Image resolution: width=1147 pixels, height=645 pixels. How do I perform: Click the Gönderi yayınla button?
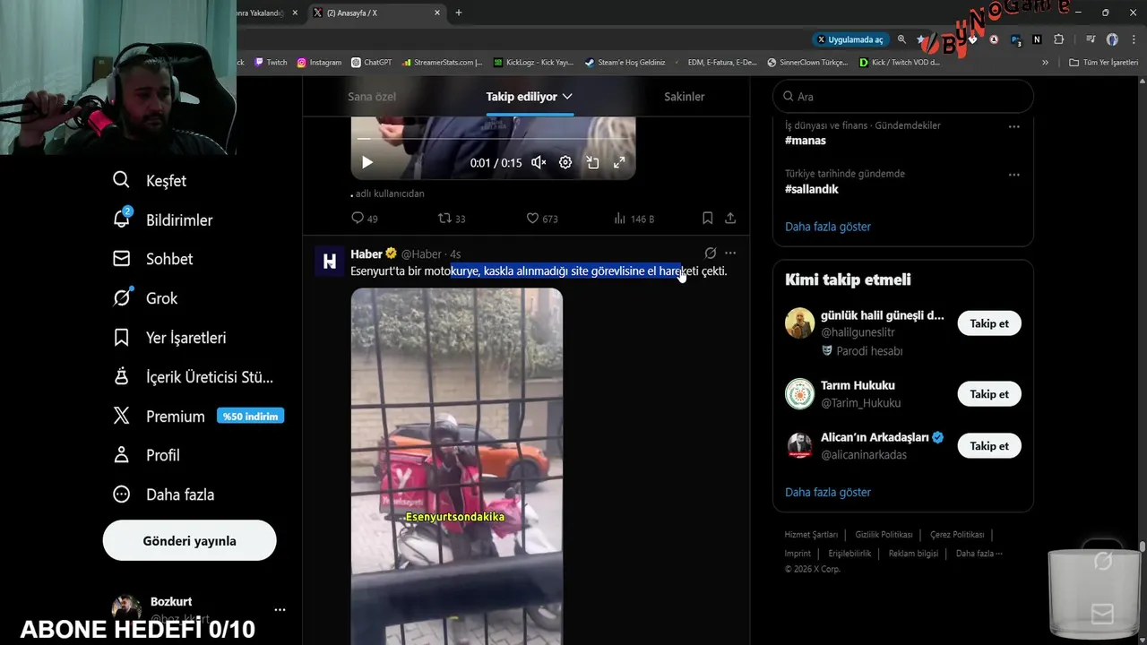[189, 541]
